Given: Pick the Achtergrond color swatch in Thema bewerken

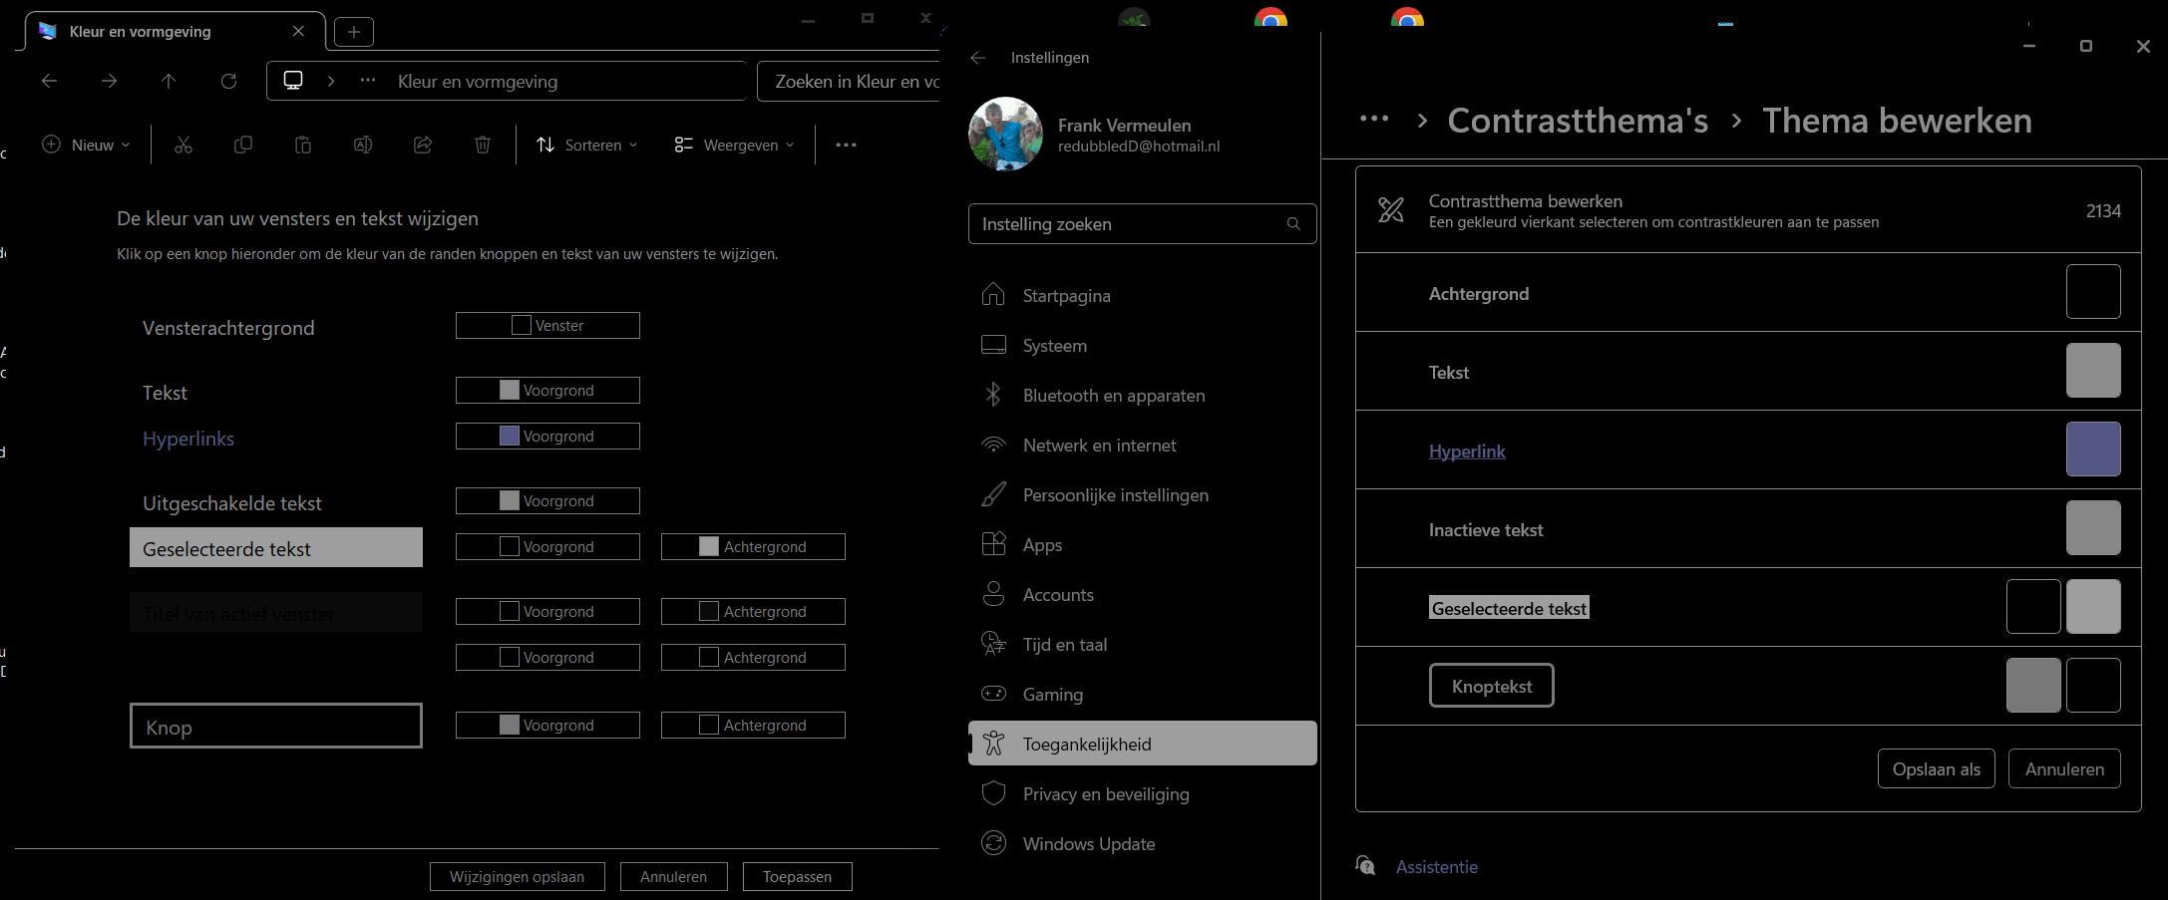Looking at the screenshot, I should pyautogui.click(x=2093, y=292).
